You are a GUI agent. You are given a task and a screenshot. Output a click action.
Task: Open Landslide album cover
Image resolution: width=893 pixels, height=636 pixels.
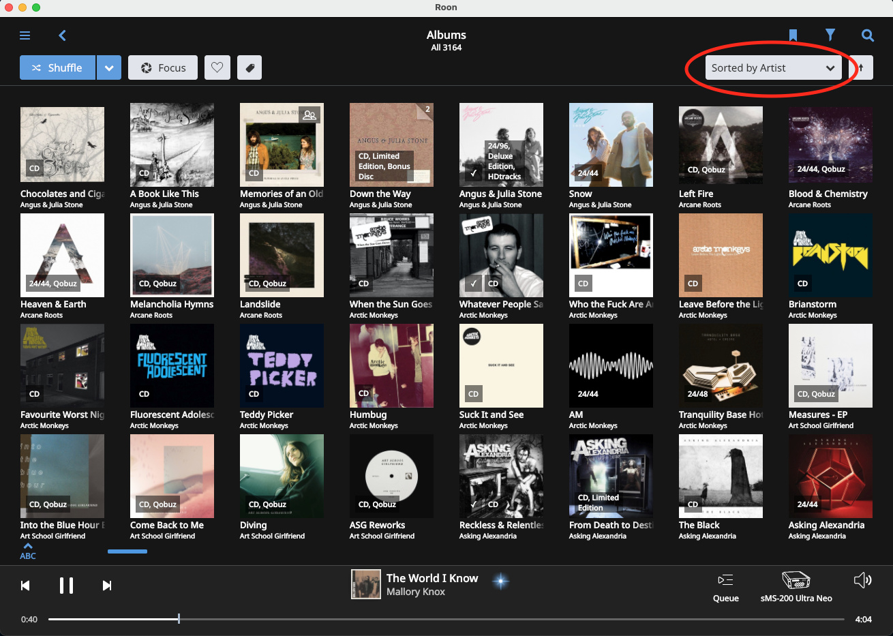click(x=282, y=255)
